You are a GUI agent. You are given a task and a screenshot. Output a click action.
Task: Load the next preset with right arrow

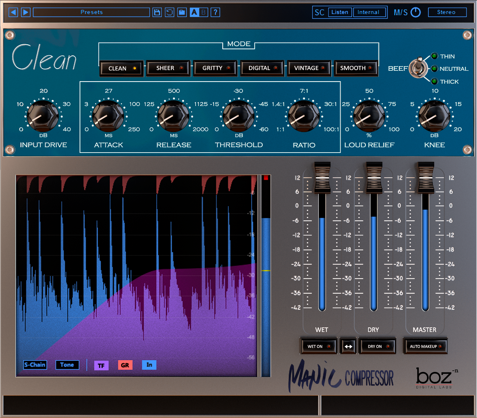[26, 12]
